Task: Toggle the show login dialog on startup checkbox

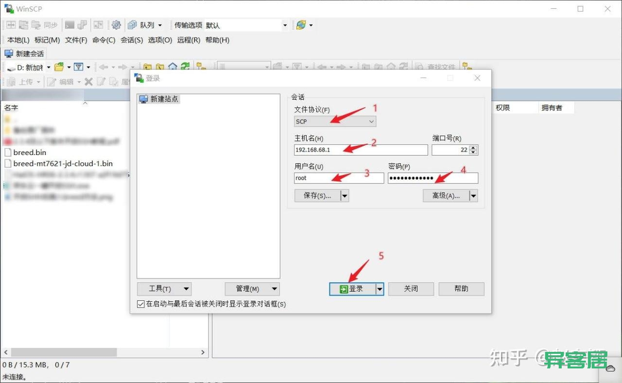Action: 141,304
